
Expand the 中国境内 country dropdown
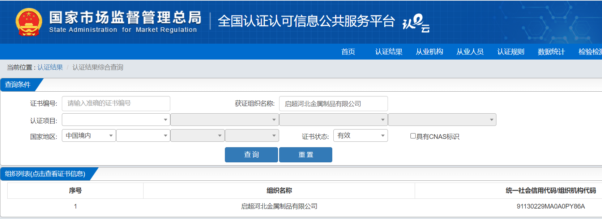click(89, 136)
